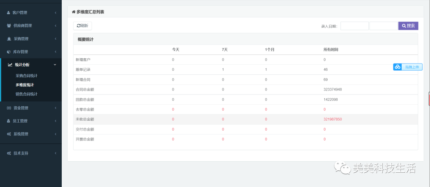
Task: Click the 未收总金额 row label
Action: [85, 119]
